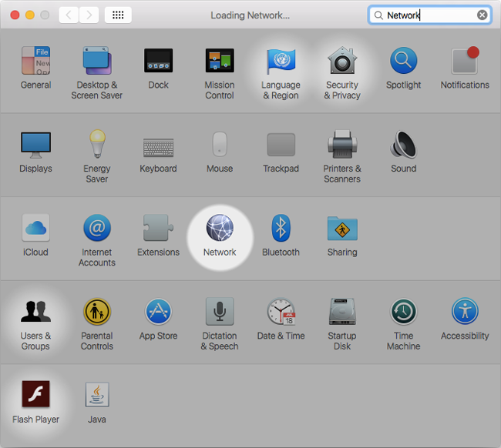The height and width of the screenshot is (448, 501).
Task: Click the Show All grid button
Action: pyautogui.click(x=118, y=15)
